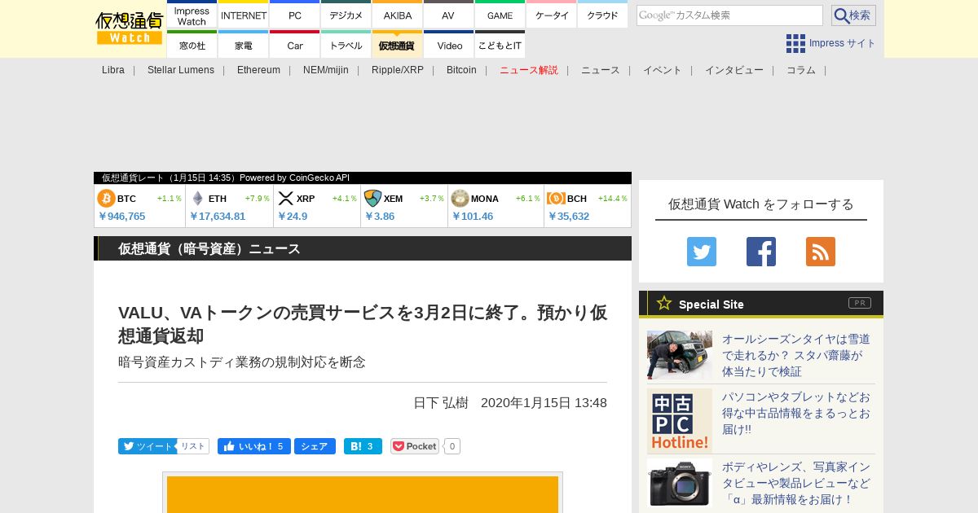Click the Special Site star icon
The image size is (978, 513).
(x=664, y=303)
